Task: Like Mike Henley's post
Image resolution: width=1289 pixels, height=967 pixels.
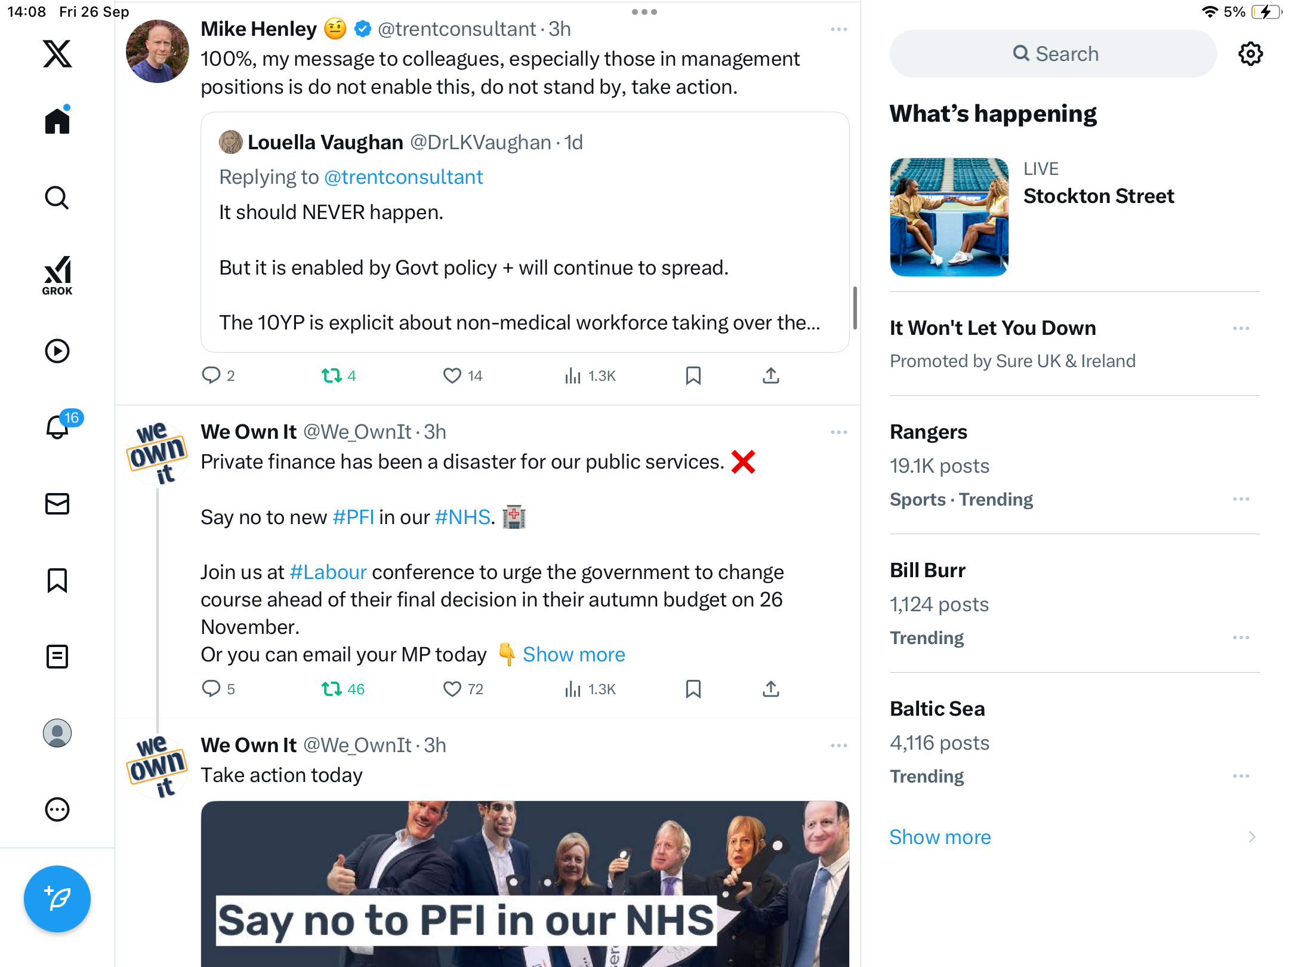Action: [x=452, y=375]
